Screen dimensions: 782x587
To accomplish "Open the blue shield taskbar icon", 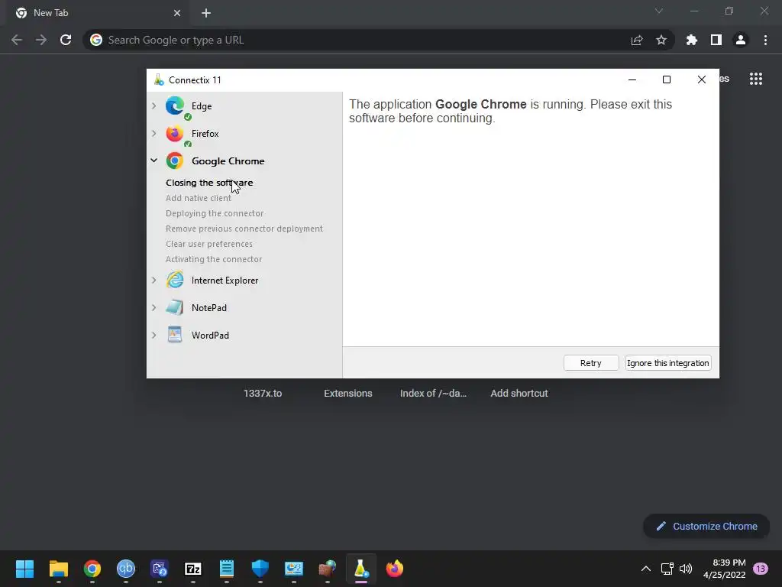I will (x=260, y=569).
